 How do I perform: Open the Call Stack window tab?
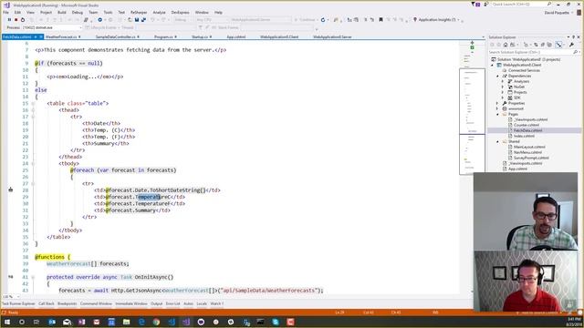tap(47, 303)
